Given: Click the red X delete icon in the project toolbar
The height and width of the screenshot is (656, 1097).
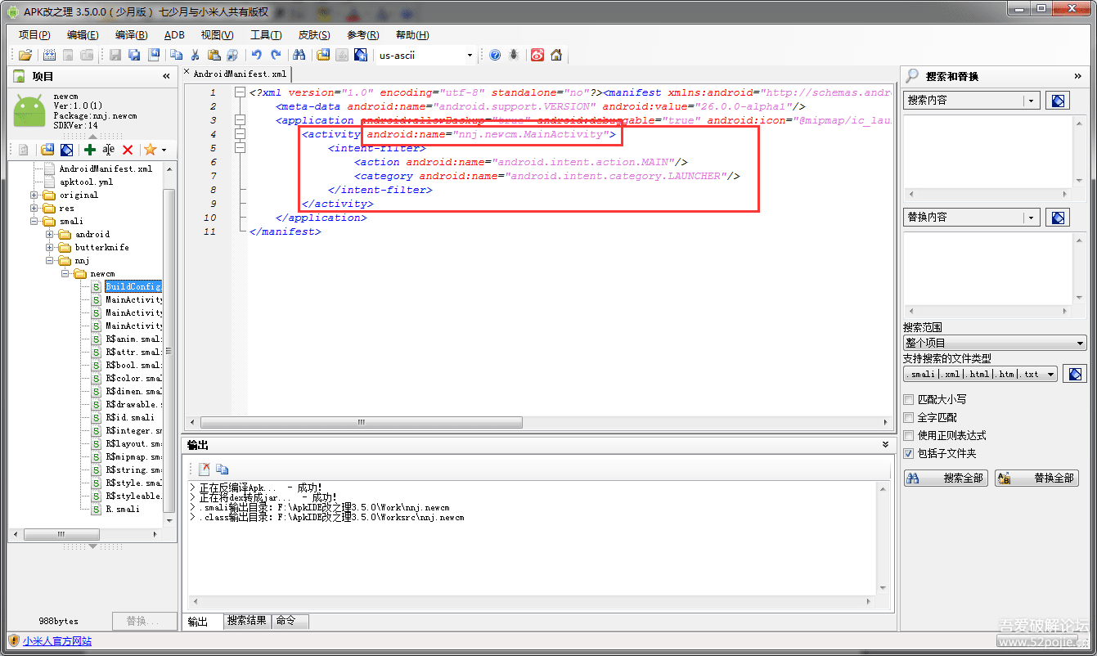Looking at the screenshot, I should tap(128, 150).
